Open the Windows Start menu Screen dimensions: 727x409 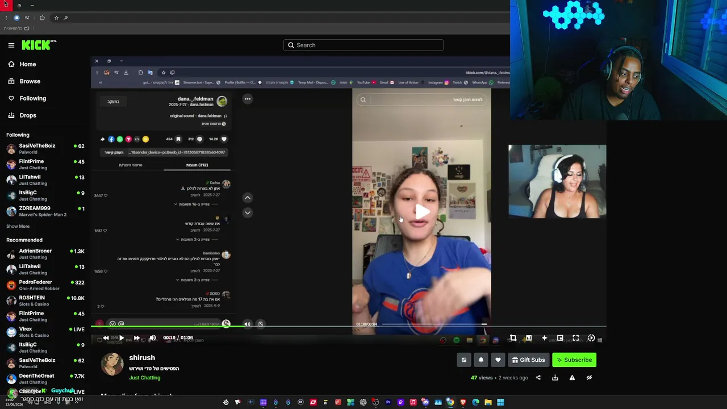500,402
